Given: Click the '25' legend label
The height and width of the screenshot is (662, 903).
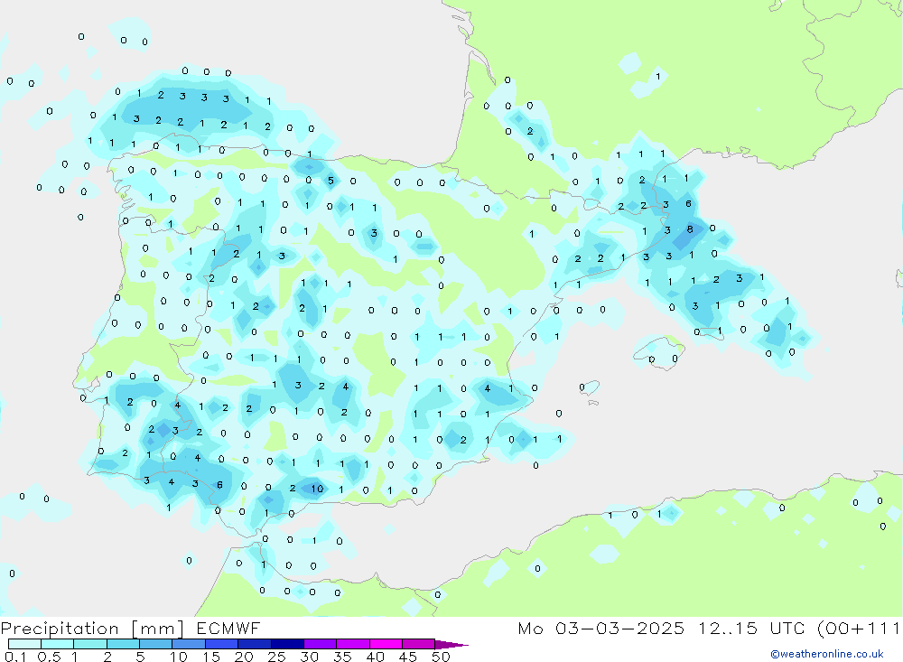Looking at the screenshot, I should coord(276,657).
